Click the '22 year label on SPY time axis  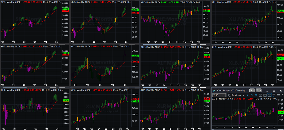point(24,42)
